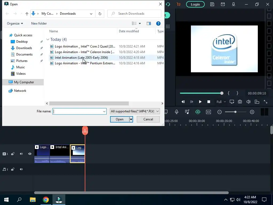
Task: Click the scissors split marker on playhead
Action: [85, 131]
